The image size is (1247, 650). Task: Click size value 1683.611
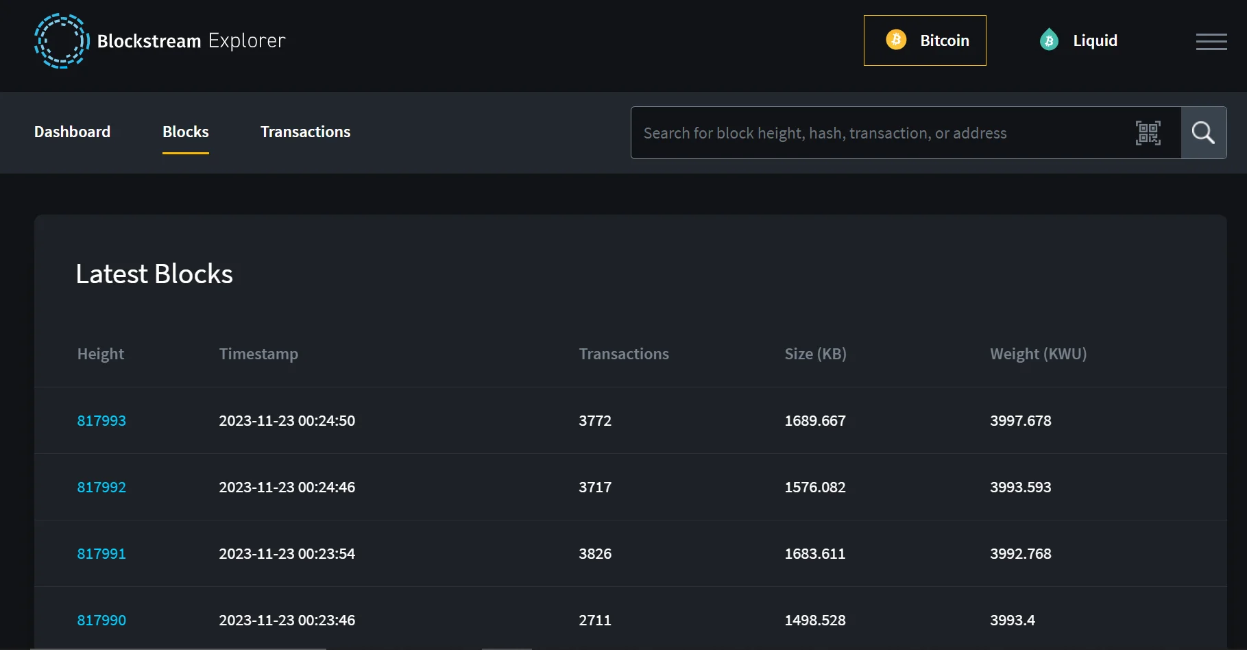click(815, 554)
